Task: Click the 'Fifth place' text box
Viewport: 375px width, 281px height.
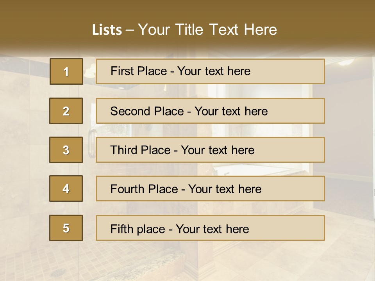Action: [210, 228]
